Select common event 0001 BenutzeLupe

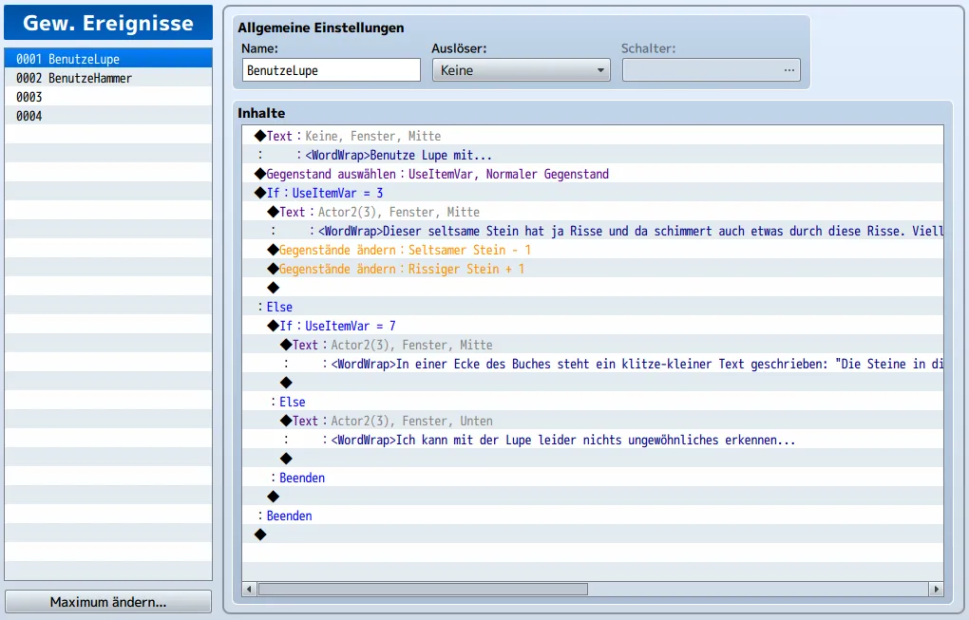[x=108, y=59]
